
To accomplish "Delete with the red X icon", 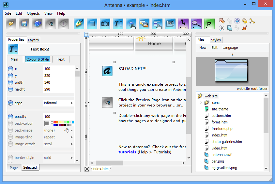I will click(245, 28).
